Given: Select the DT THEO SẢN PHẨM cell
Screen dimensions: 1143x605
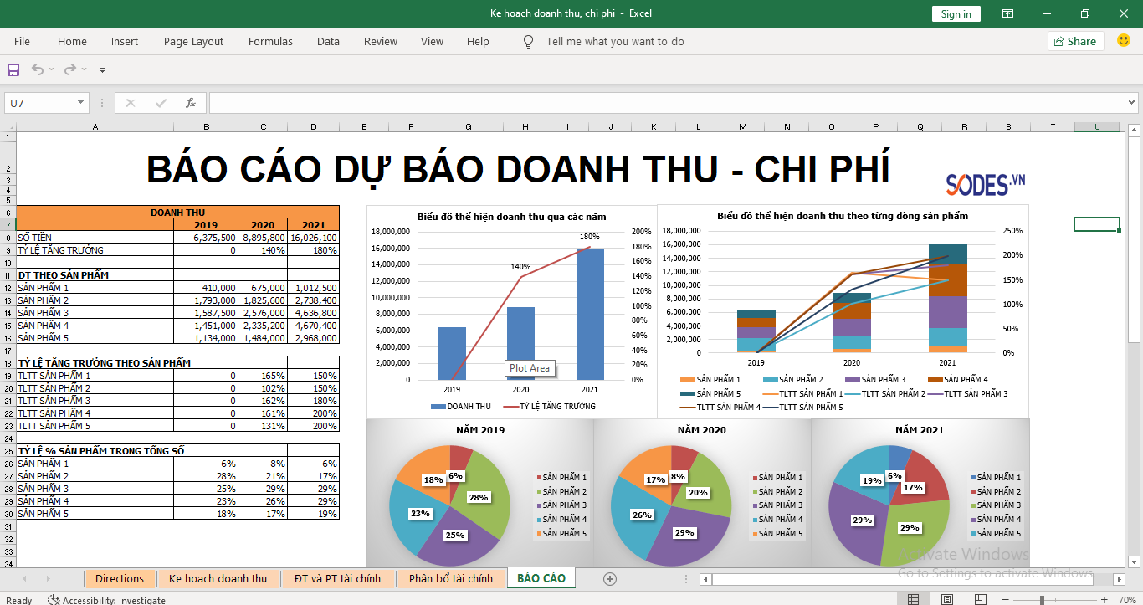Looking at the screenshot, I should click(x=95, y=275).
